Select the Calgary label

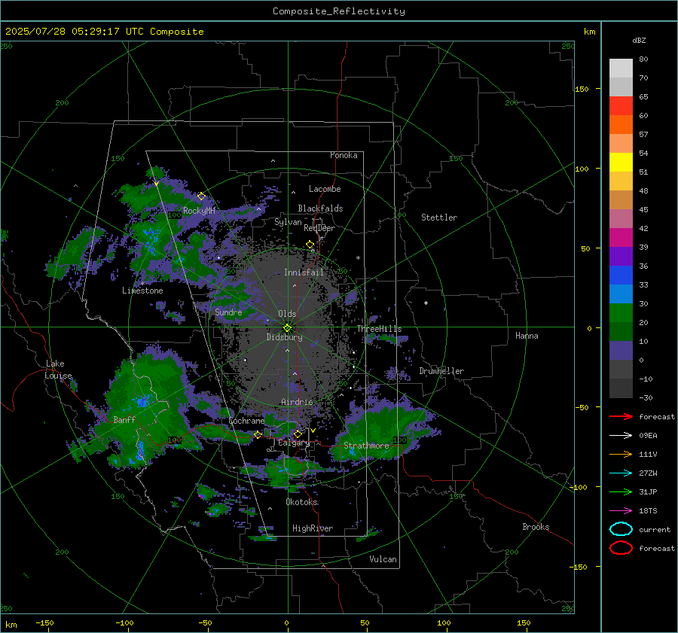click(294, 443)
